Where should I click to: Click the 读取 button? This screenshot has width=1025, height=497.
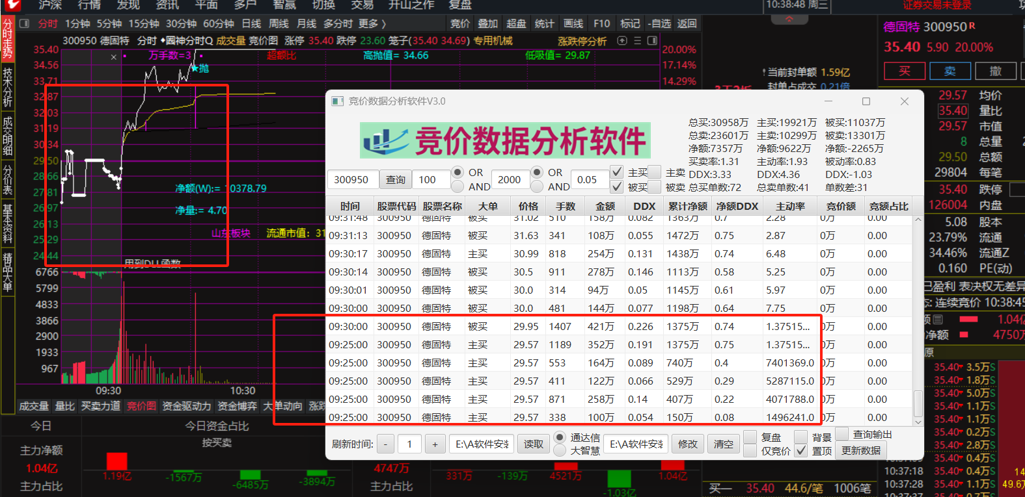pos(534,444)
